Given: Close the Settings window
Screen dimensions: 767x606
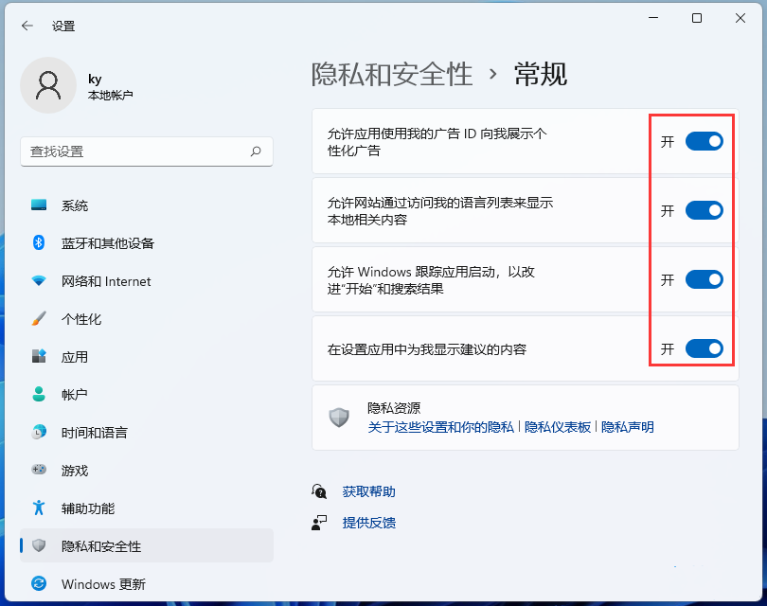Looking at the screenshot, I should (x=740, y=18).
